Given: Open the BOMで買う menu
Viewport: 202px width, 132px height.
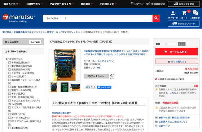Looking at the screenshot, I should 35,4.
